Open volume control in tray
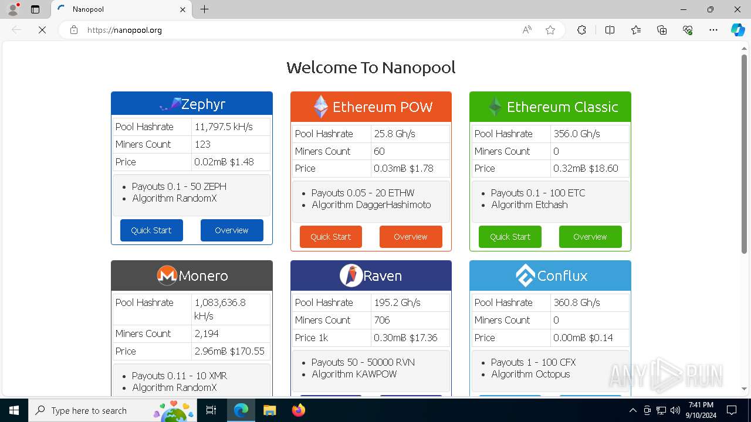The image size is (751, 422). pos(675,410)
